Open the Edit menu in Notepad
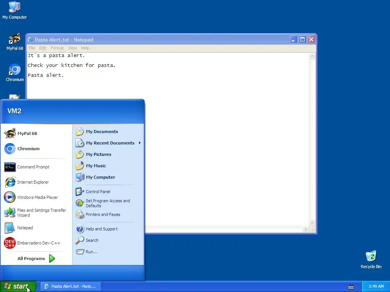This screenshot has height=292, width=390. [x=43, y=48]
